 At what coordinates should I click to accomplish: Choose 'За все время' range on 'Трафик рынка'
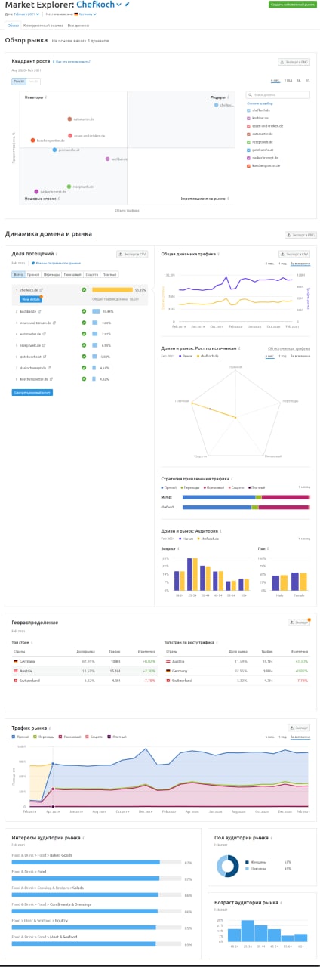302,736
